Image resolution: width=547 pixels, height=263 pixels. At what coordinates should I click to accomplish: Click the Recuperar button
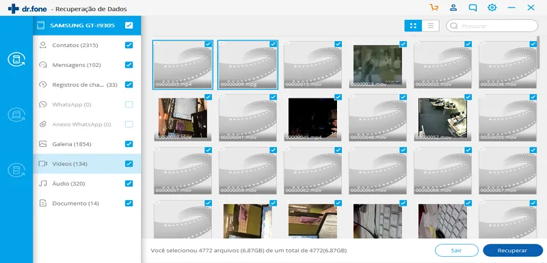click(512, 251)
